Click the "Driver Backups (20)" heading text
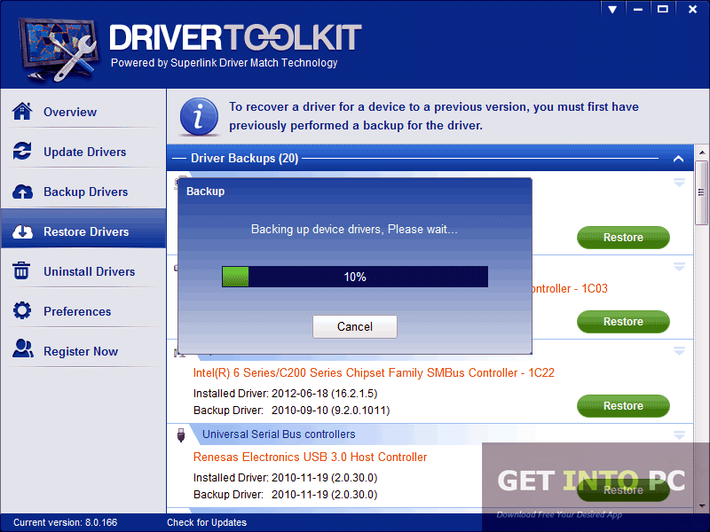This screenshot has height=532, width=710. 245,159
